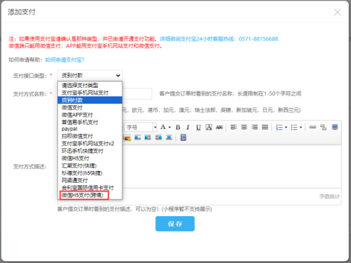Screen dimensions: 351x263
Task: Pick 支付宝手机网站支付v2 option
Action: pyautogui.click(x=88, y=143)
